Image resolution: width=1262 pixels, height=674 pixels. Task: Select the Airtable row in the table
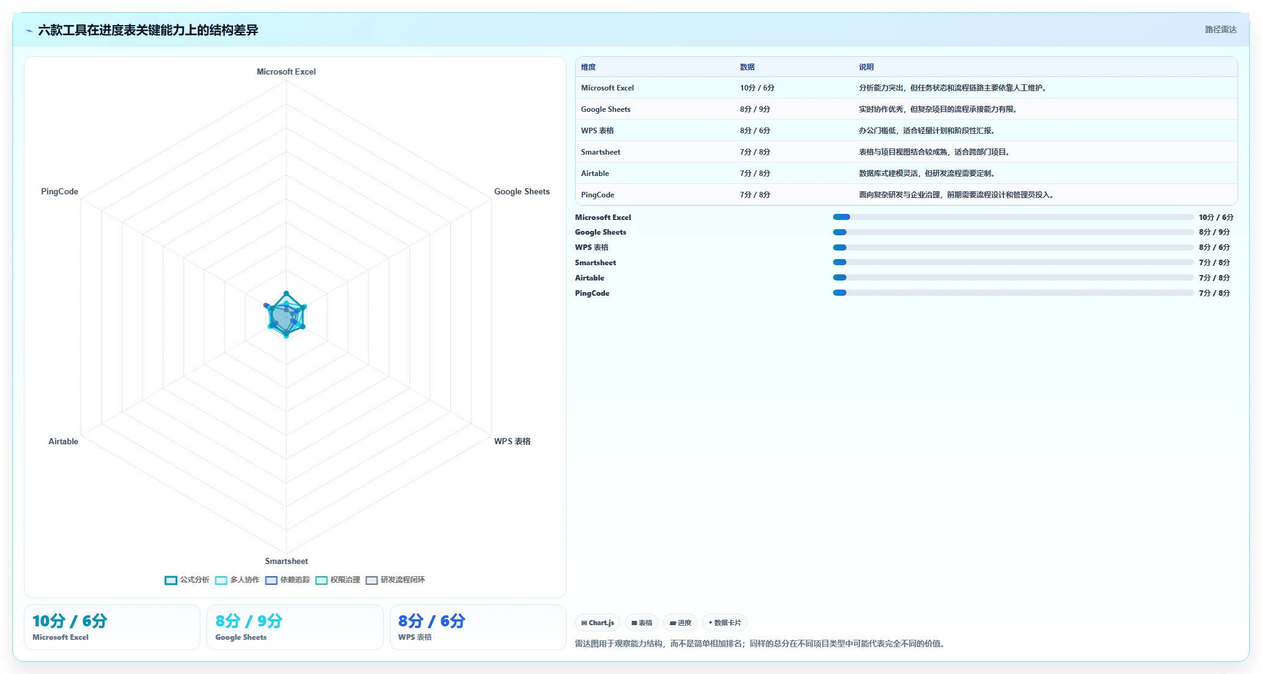[x=906, y=174]
